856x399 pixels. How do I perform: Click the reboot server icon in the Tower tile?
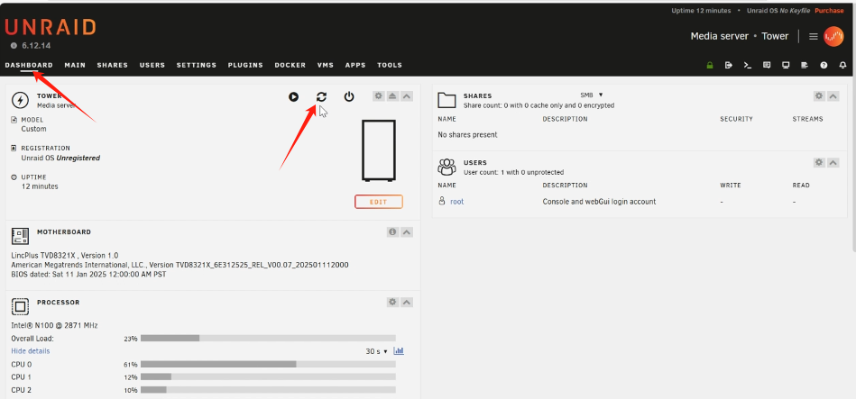(x=321, y=97)
